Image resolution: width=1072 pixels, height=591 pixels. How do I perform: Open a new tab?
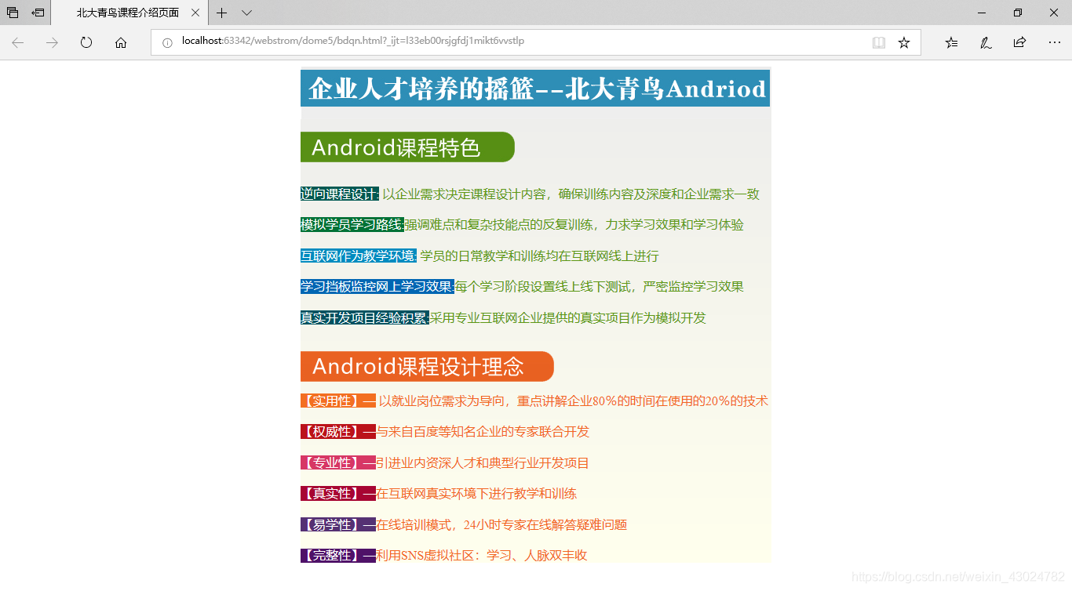pyautogui.click(x=222, y=13)
